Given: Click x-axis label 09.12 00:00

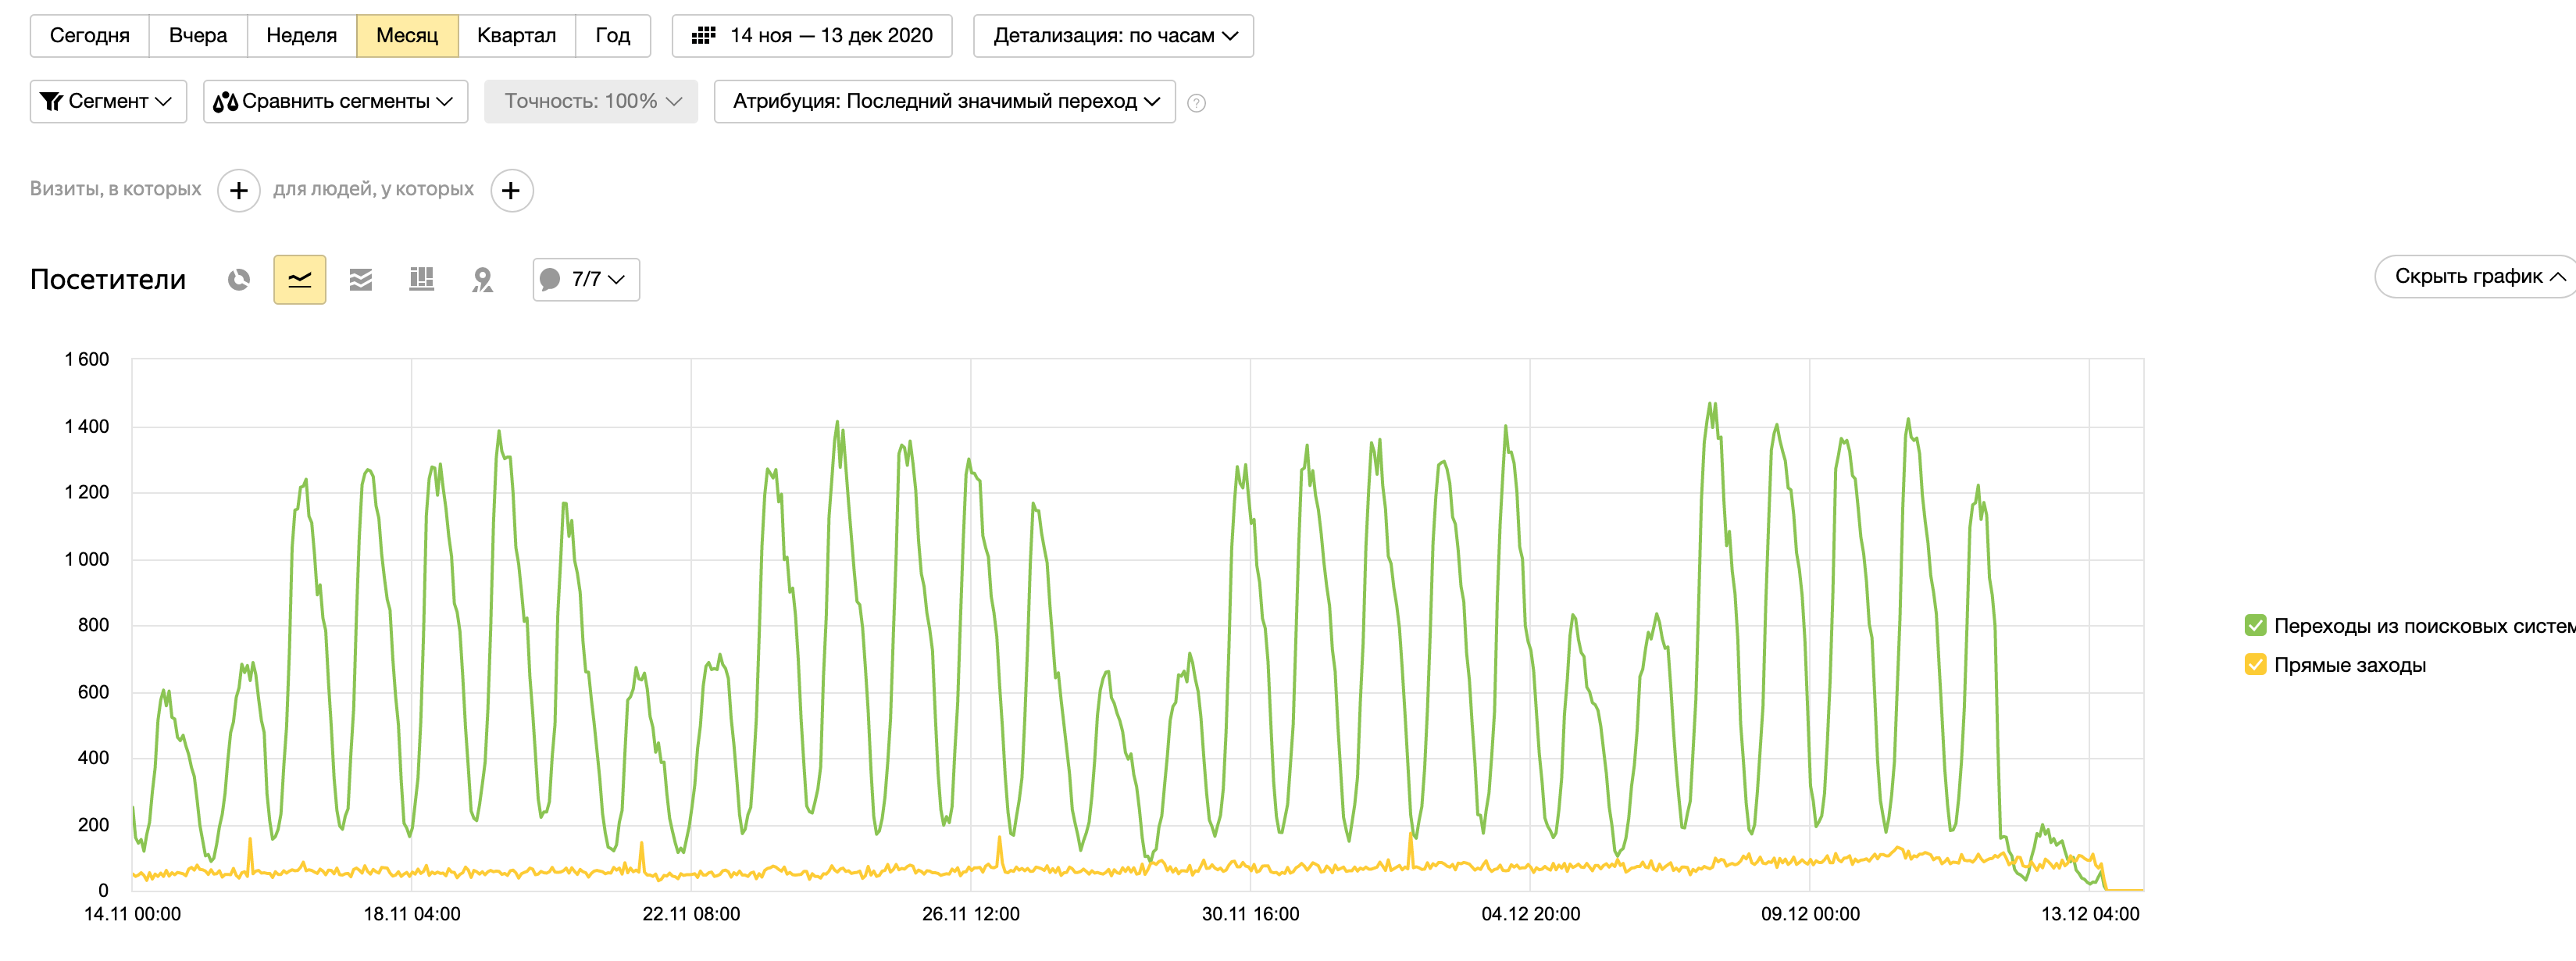Looking at the screenshot, I should [x=1810, y=915].
